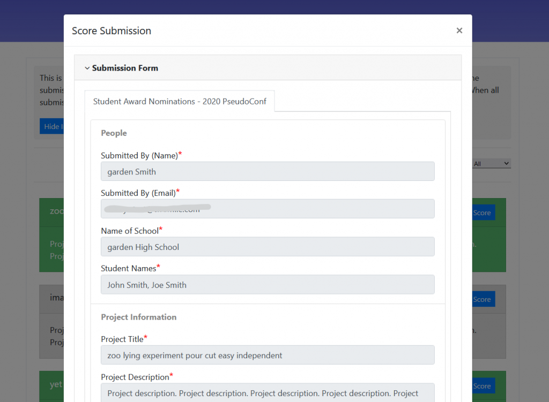Click the Student Names field
Viewport: 549px width, 402px height.
coord(268,285)
